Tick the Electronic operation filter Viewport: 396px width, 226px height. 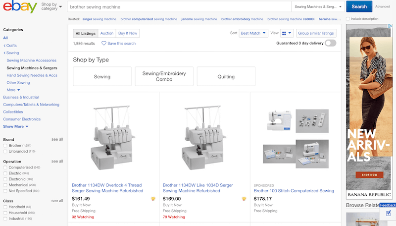click(x=5, y=179)
